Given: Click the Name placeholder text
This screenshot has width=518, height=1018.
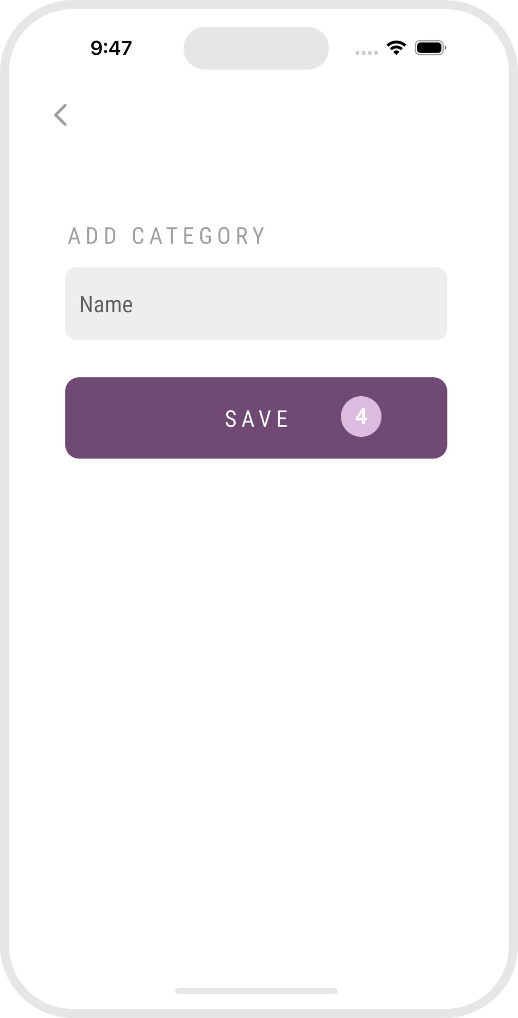Looking at the screenshot, I should [106, 304].
